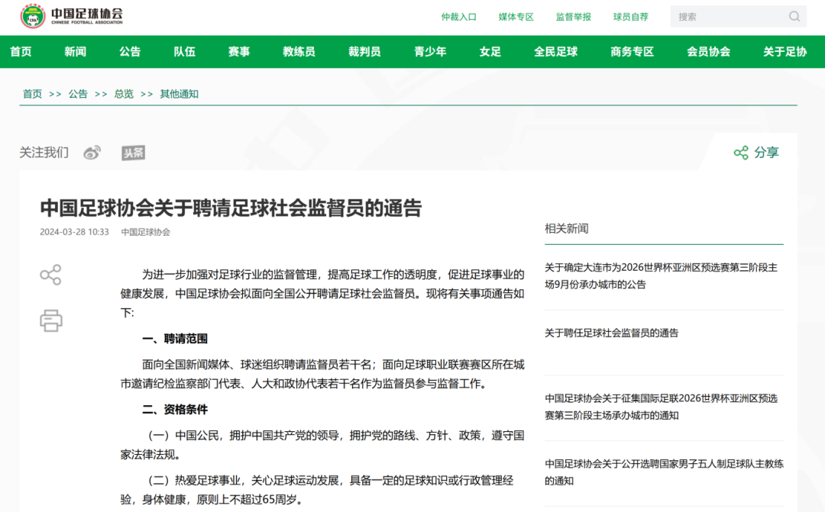Viewport: 825px width, 512px height.
Task: Click the Chinese Football Association logo
Action: click(x=72, y=16)
